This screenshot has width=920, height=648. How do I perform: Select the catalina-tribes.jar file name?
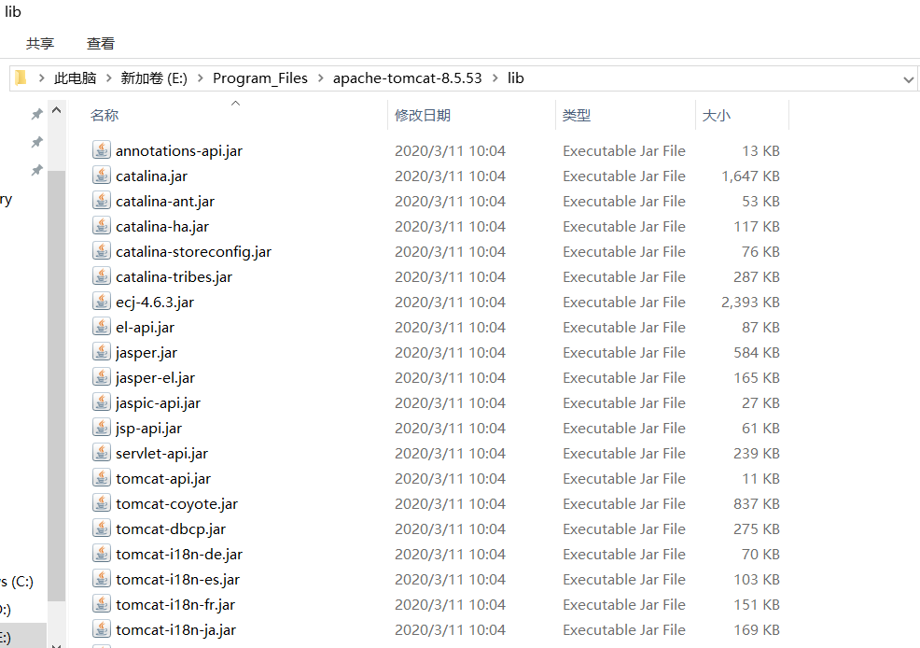pyautogui.click(x=174, y=277)
